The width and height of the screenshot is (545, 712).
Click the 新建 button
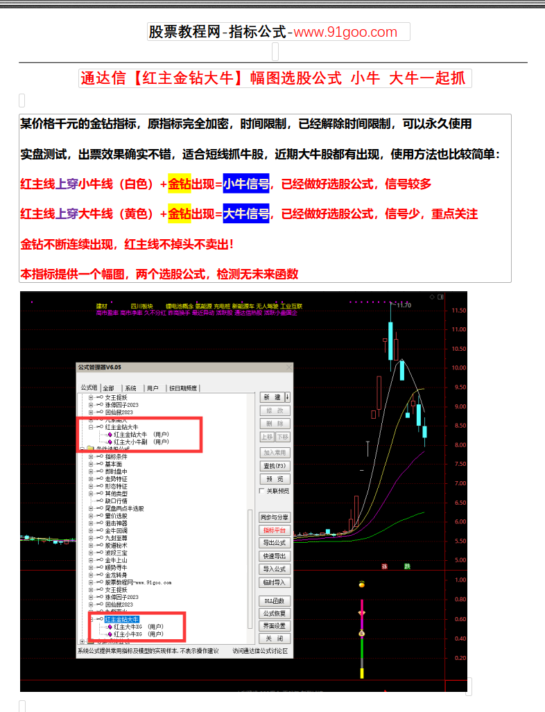coord(272,397)
